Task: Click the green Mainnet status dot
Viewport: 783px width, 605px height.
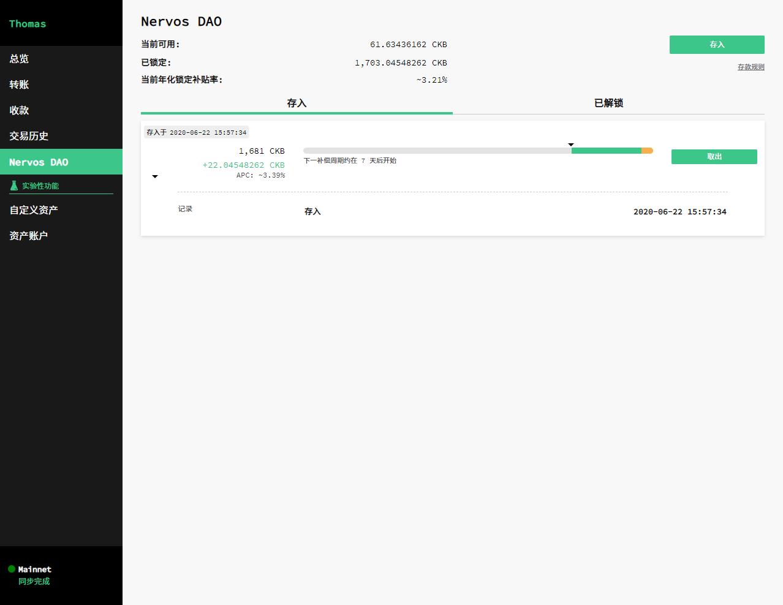Action: click(12, 569)
